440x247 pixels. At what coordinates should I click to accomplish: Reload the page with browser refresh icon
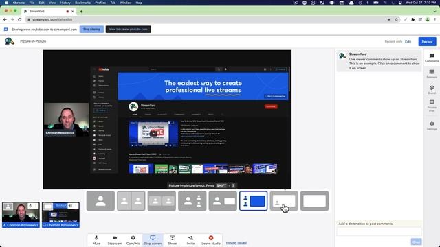(x=20, y=19)
